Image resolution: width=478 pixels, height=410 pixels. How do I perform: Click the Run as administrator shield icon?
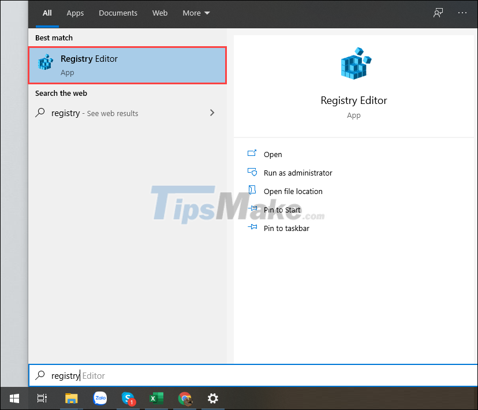[252, 172]
